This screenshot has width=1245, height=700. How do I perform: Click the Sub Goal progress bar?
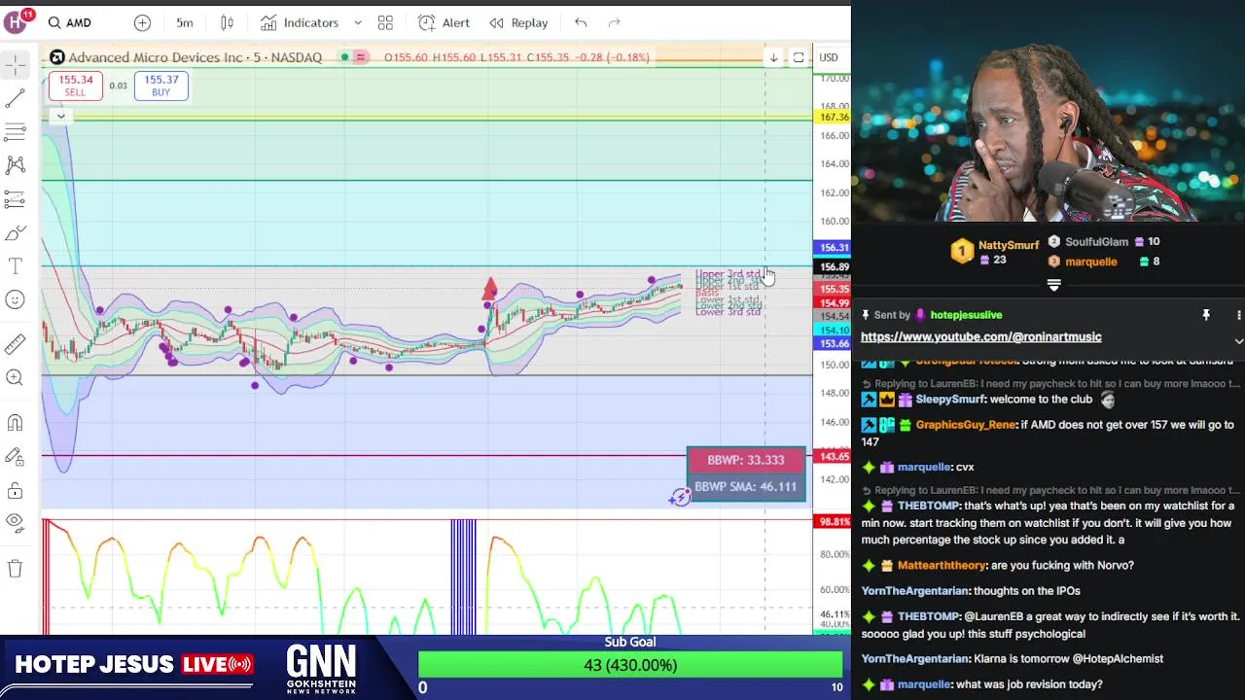629,665
